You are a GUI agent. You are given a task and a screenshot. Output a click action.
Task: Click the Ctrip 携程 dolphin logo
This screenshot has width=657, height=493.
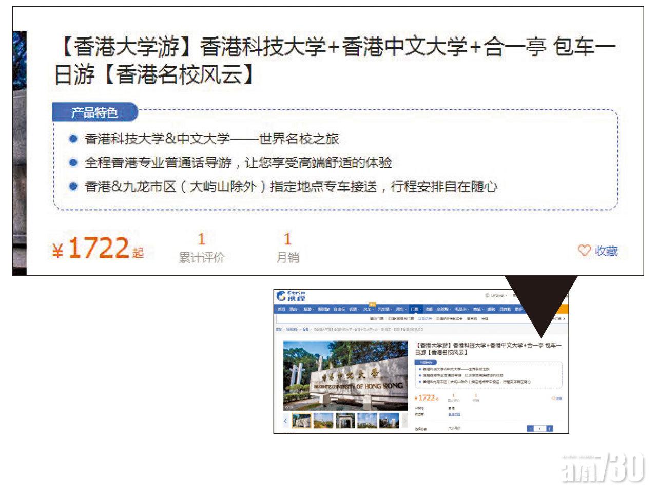click(x=291, y=296)
